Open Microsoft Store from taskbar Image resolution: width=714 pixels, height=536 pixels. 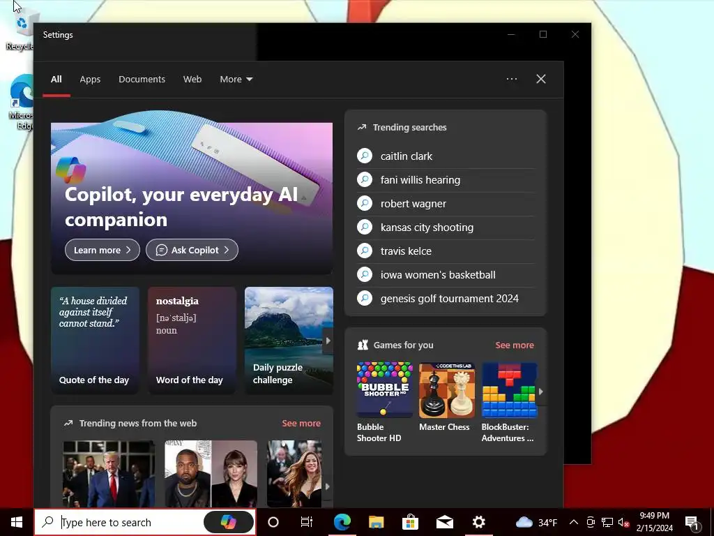click(x=410, y=522)
